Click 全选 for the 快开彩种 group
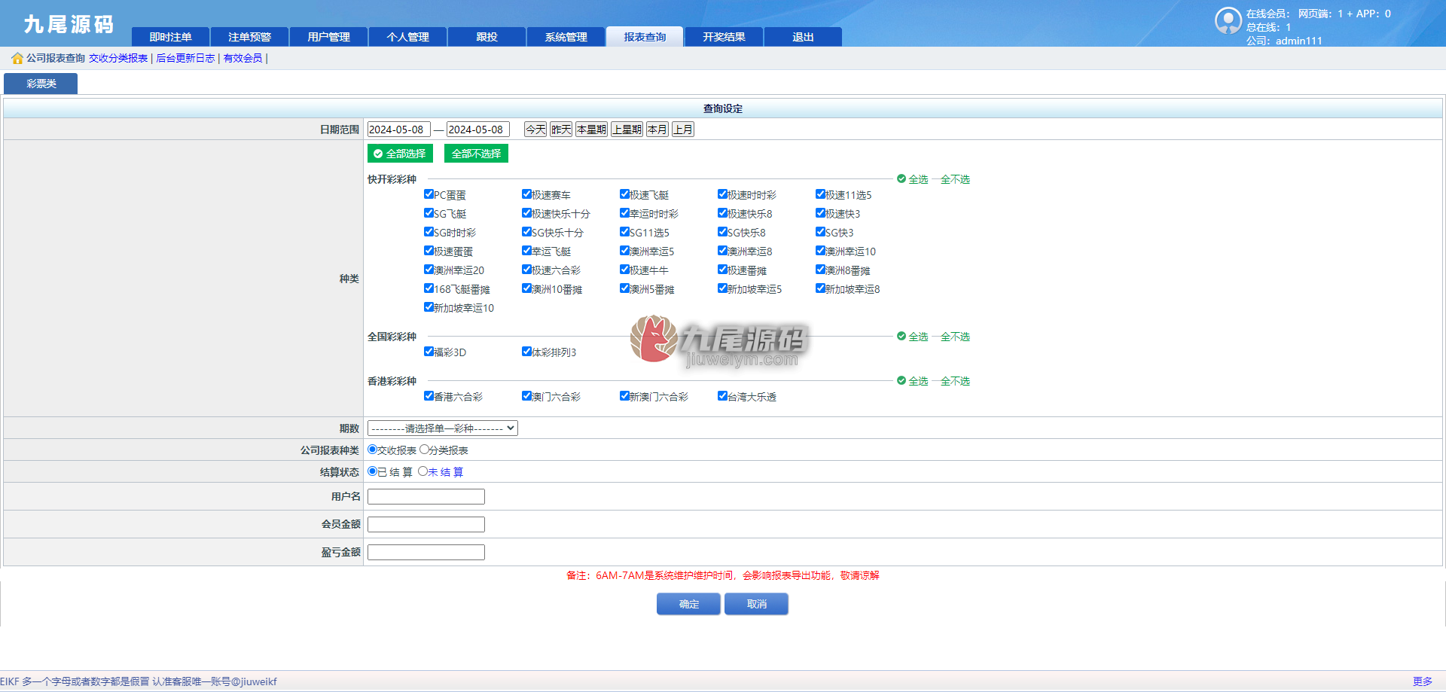 click(913, 179)
